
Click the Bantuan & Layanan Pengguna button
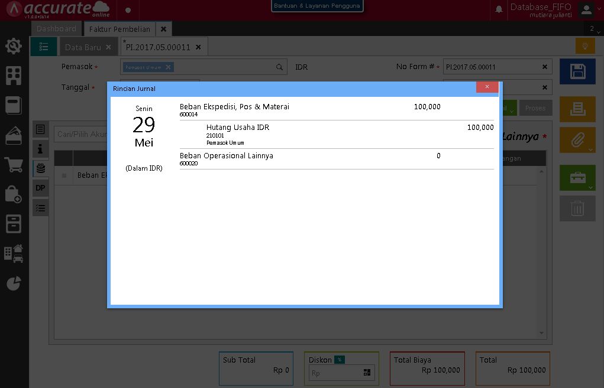(x=317, y=6)
